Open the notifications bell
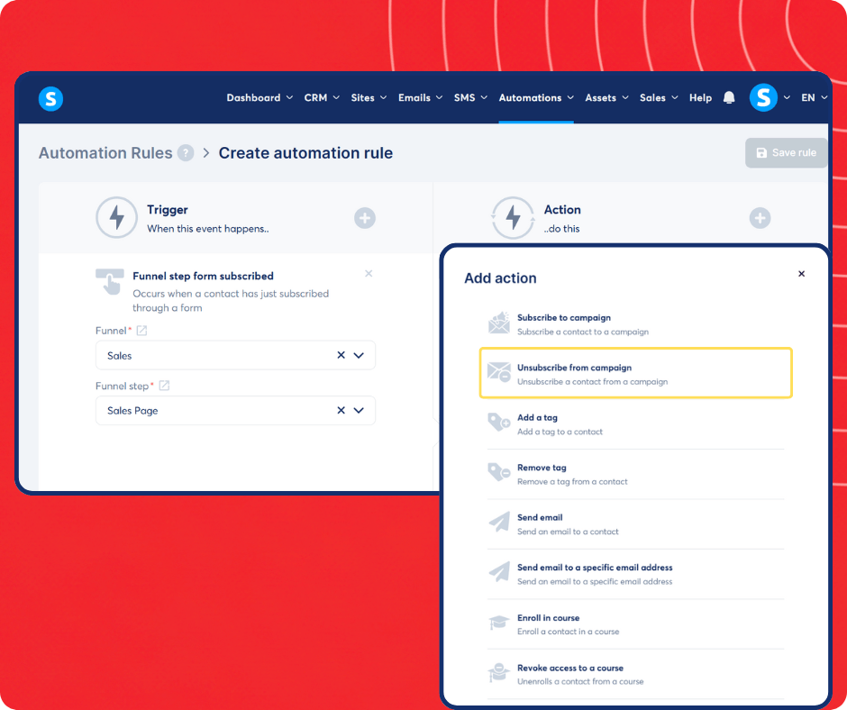Viewport: 847px width, 710px height. click(729, 98)
